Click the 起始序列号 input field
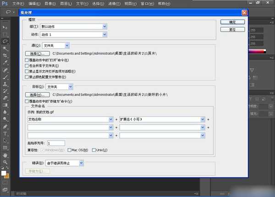This screenshot has height=197, width=275. pyautogui.click(x=56, y=143)
